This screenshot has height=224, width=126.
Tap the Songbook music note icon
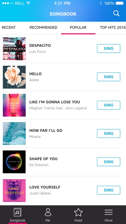click(17, 212)
